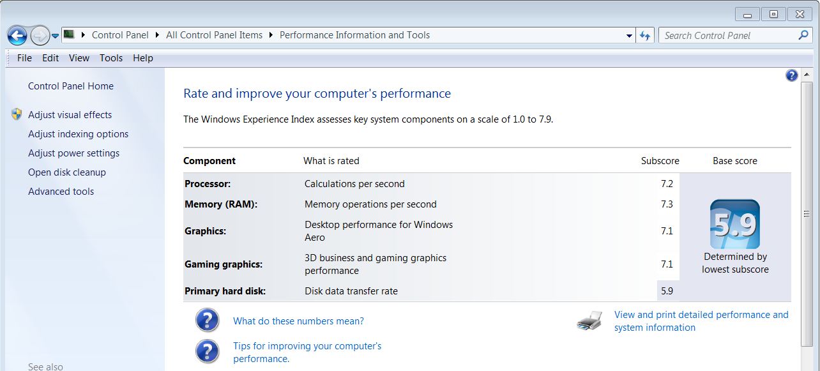Screen dimensions: 820x371
Task: Click Disk data transfer rate text
Action: tap(351, 291)
